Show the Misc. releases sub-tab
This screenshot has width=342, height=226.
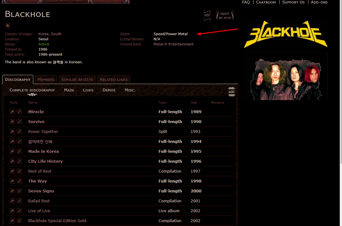[x=130, y=90]
